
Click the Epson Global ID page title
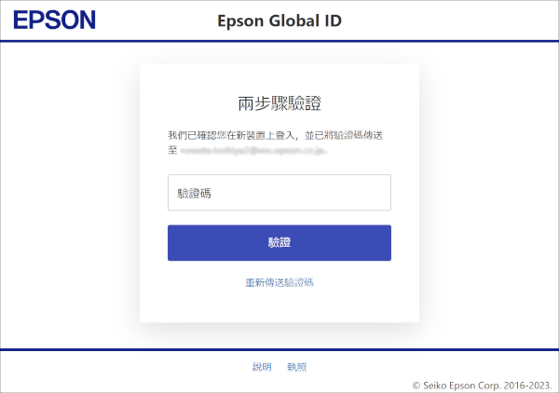pyautogui.click(x=279, y=20)
